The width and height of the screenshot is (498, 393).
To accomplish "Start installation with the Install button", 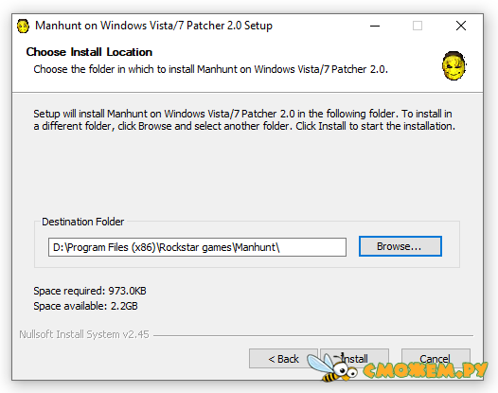I will coord(354,359).
